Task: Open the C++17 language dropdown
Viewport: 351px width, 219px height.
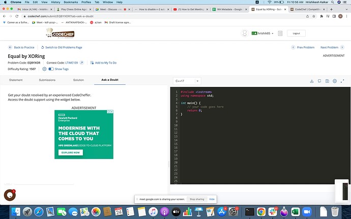Action: tap(187, 81)
